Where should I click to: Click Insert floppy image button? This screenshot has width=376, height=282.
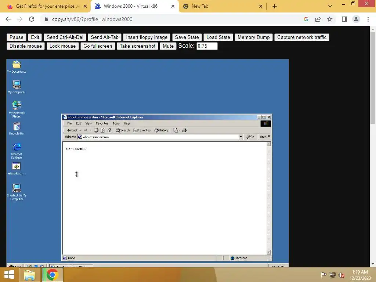pos(147,37)
